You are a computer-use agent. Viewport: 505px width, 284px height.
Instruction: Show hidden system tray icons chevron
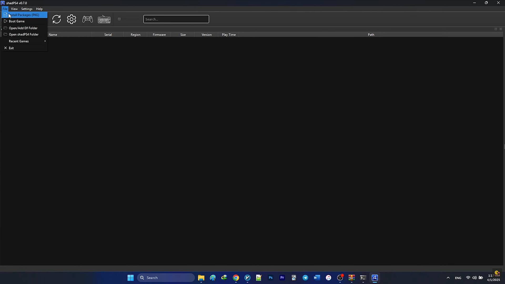coord(448,278)
